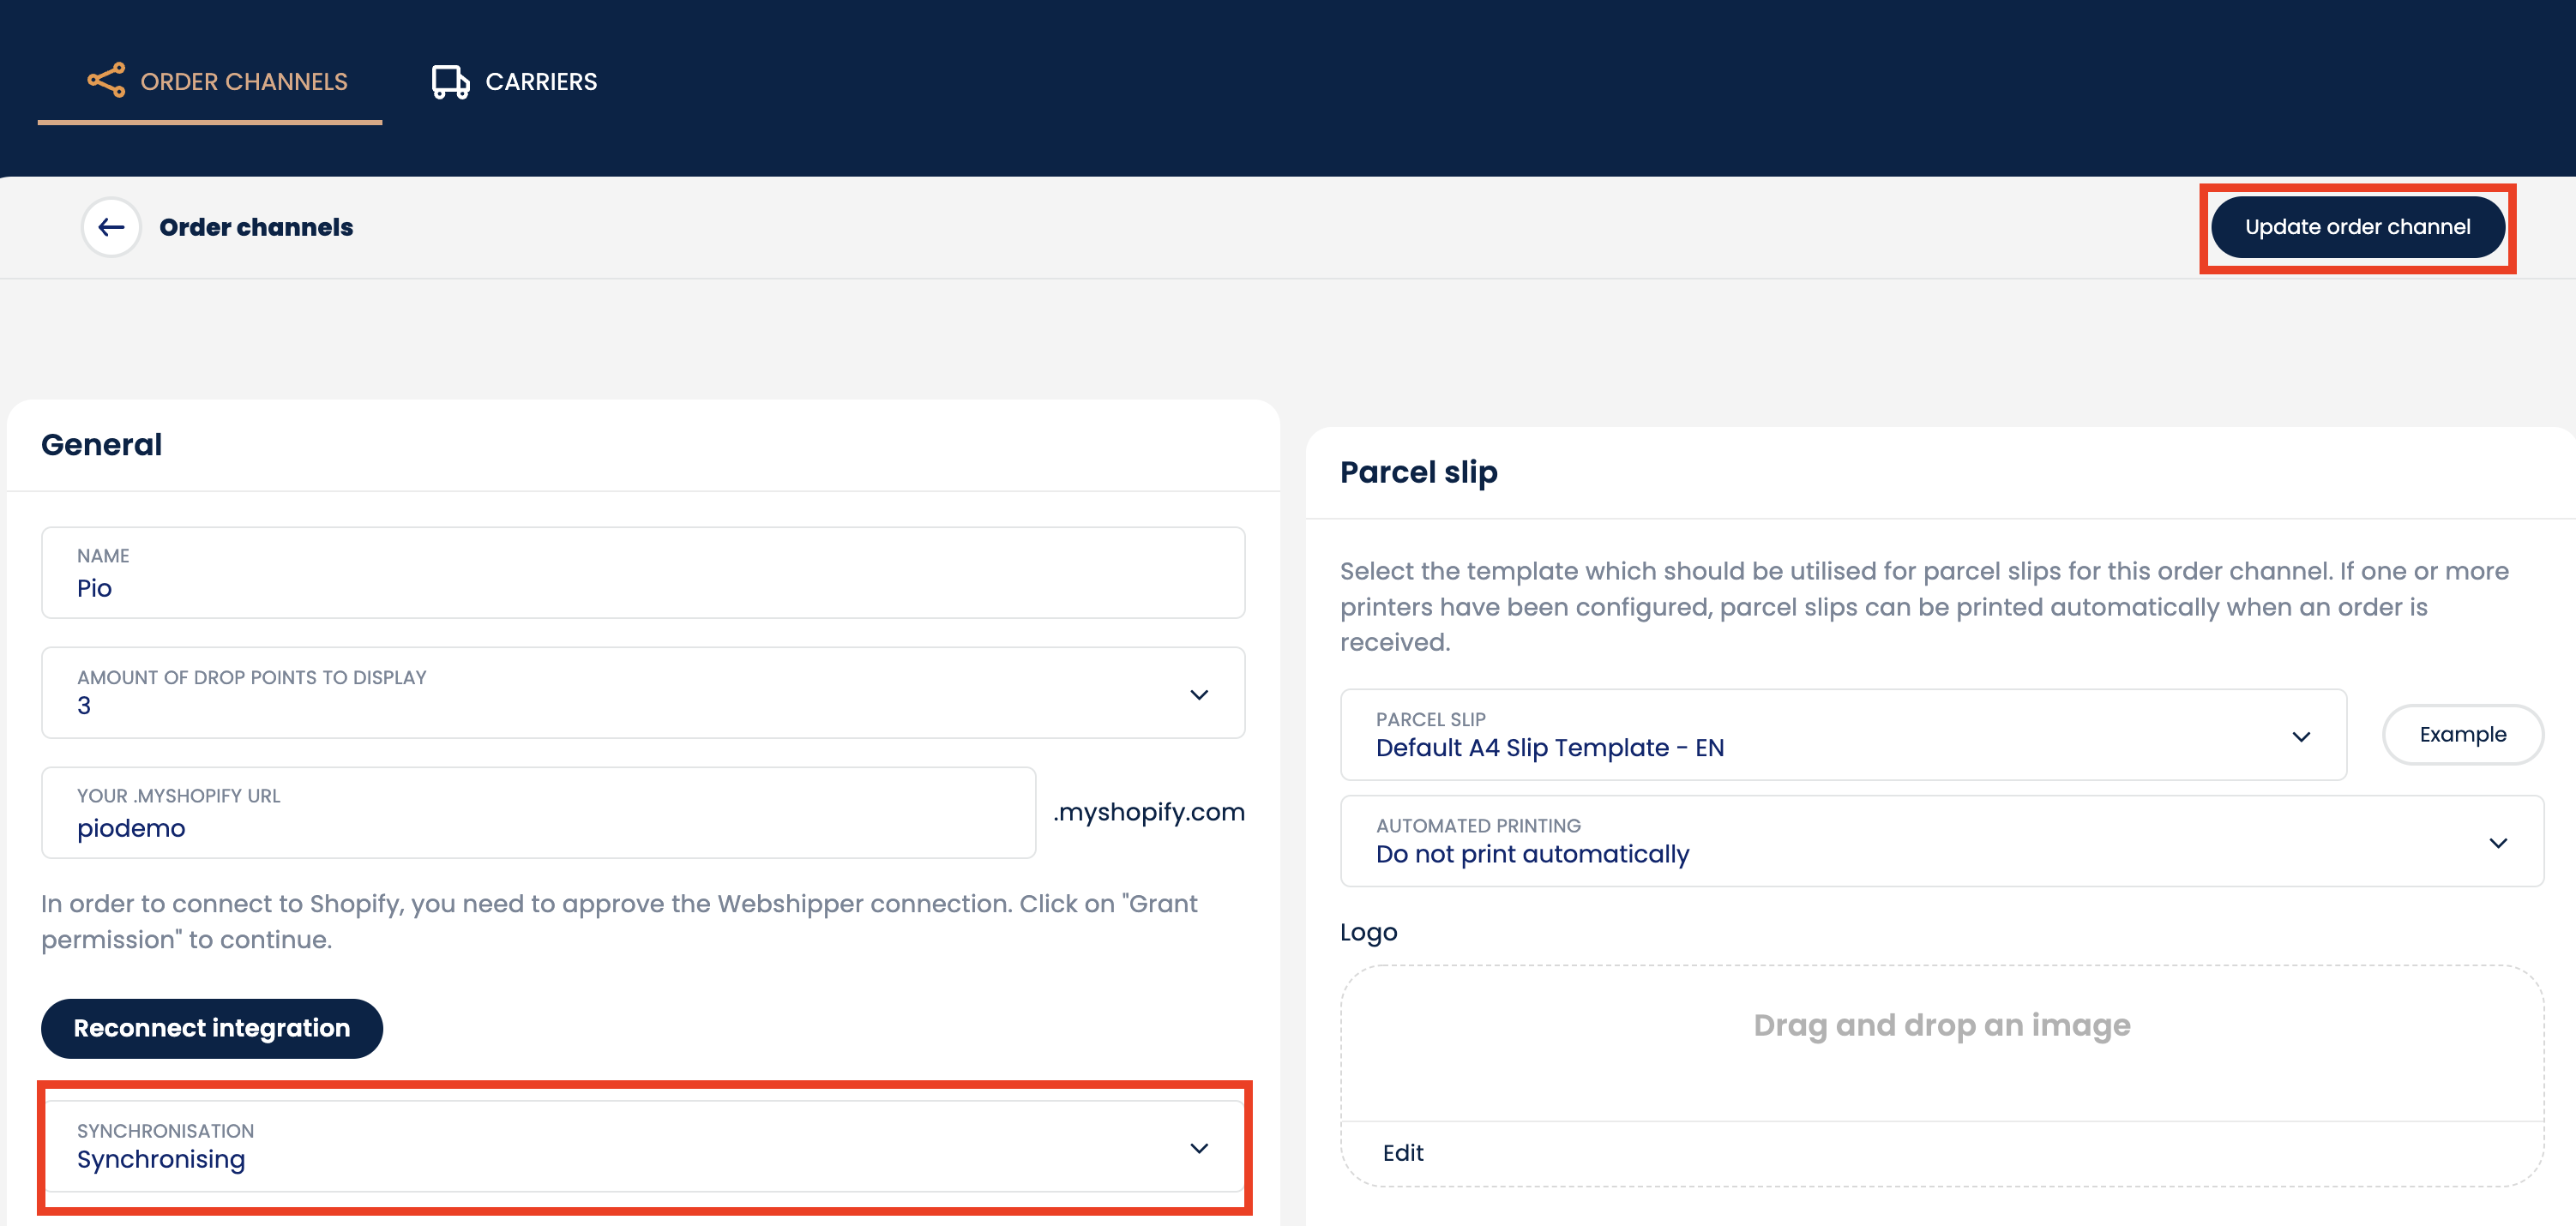Open the parcel slip Example button

2462,735
